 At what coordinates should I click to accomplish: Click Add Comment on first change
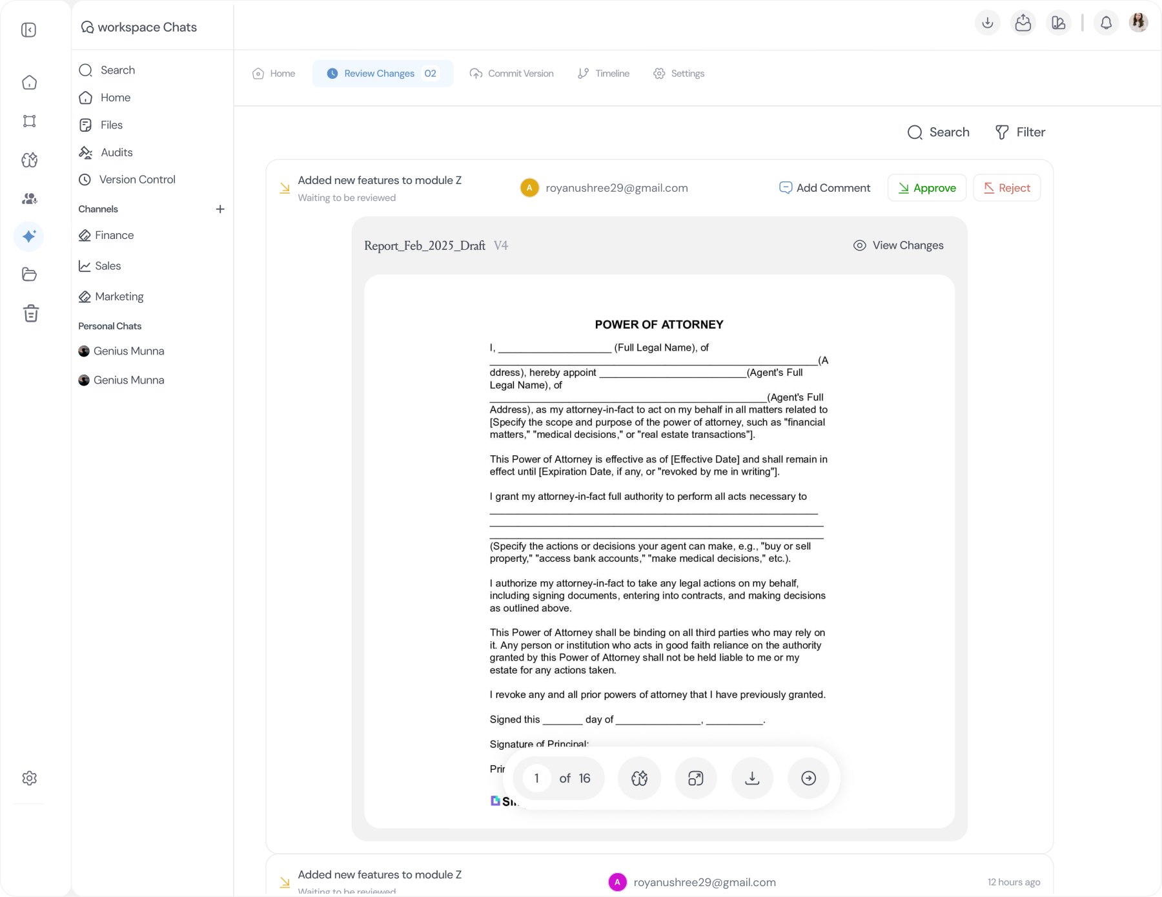click(x=825, y=188)
